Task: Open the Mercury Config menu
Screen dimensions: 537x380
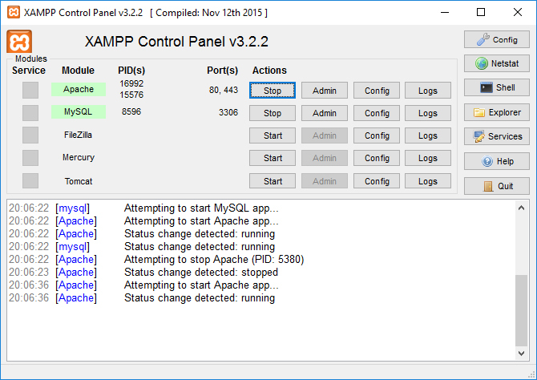Action: tap(377, 158)
